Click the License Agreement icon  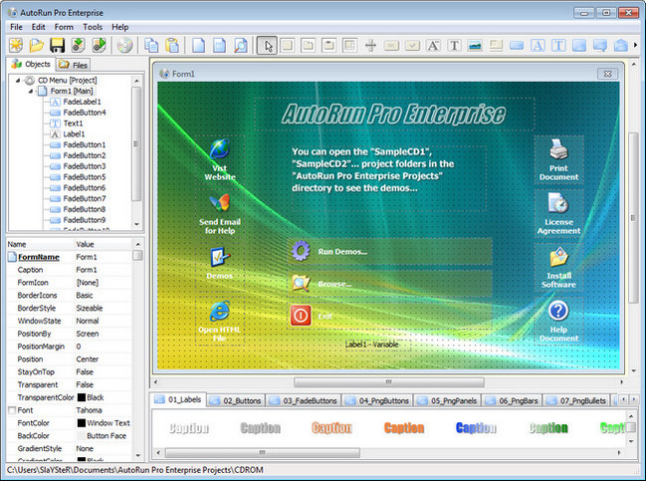(558, 203)
